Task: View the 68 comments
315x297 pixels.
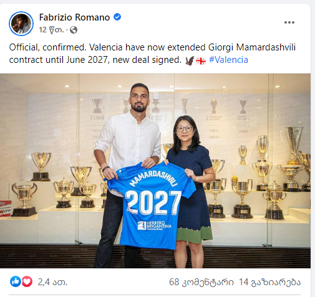Action: coord(201,282)
